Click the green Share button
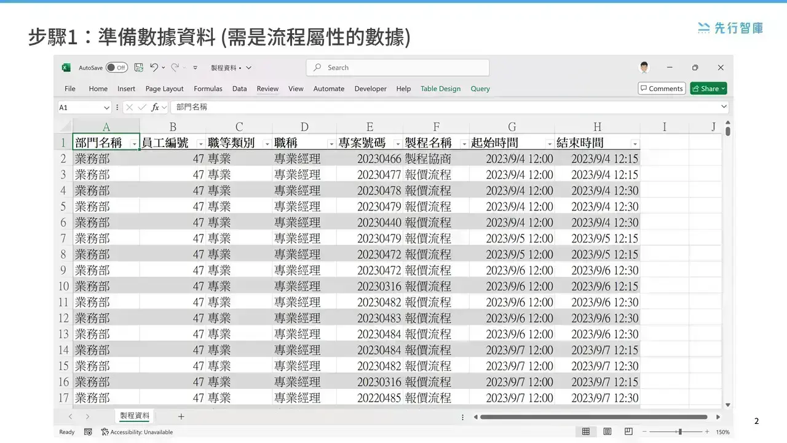787x443 pixels. click(x=708, y=89)
